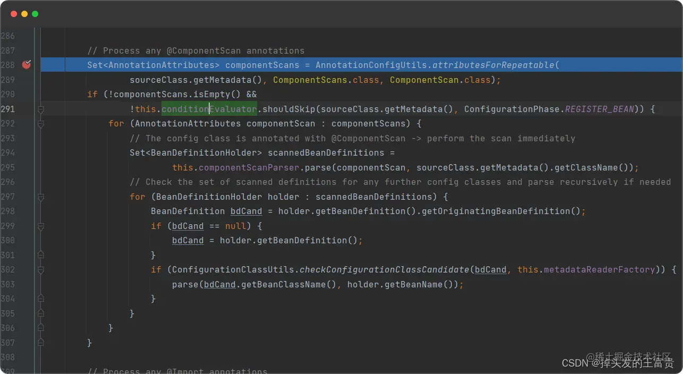Click 'getBeanClassName()' on line 303

pyautogui.click(x=289, y=285)
